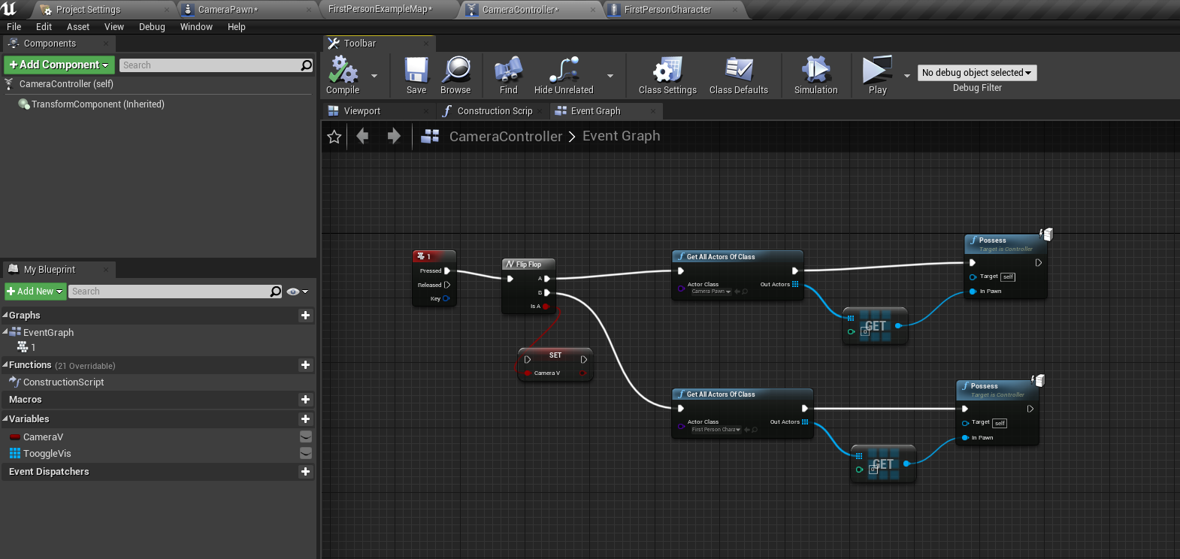Select ConstructionScript function
Viewport: 1180px width, 559px height.
(x=63, y=382)
